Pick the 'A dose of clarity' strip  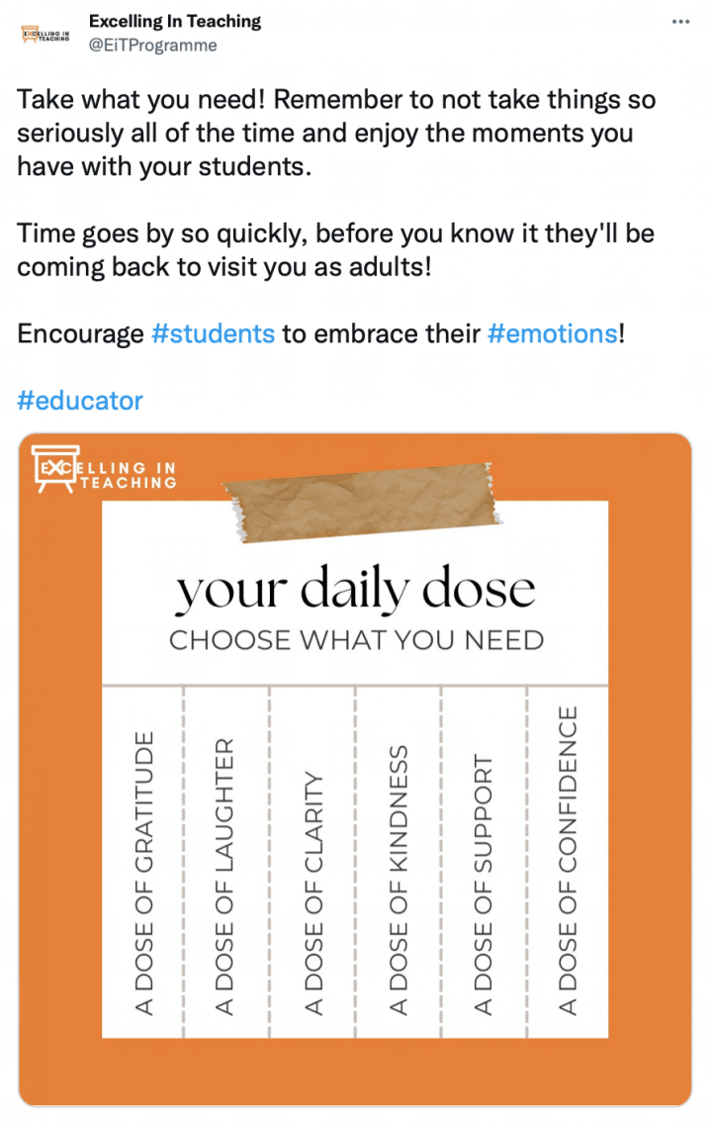(312, 891)
